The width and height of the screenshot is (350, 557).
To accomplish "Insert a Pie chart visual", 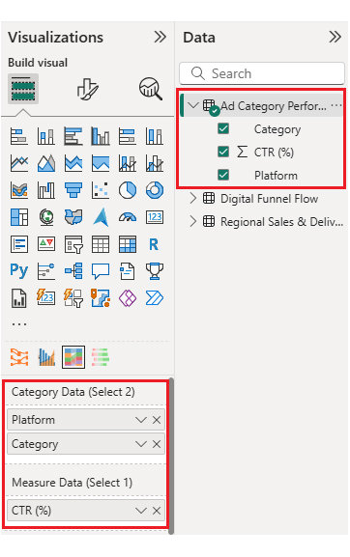I will (128, 190).
